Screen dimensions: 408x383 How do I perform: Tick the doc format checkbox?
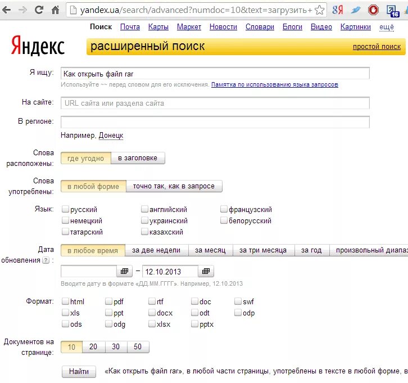pos(194,301)
